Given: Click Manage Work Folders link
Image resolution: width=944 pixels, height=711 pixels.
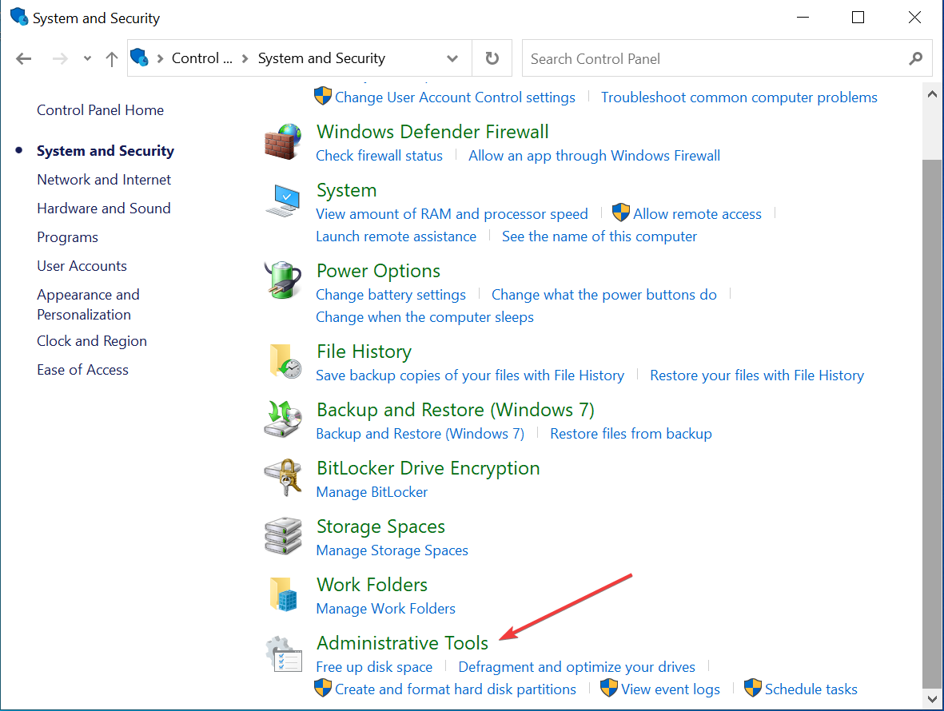Looking at the screenshot, I should (385, 609).
